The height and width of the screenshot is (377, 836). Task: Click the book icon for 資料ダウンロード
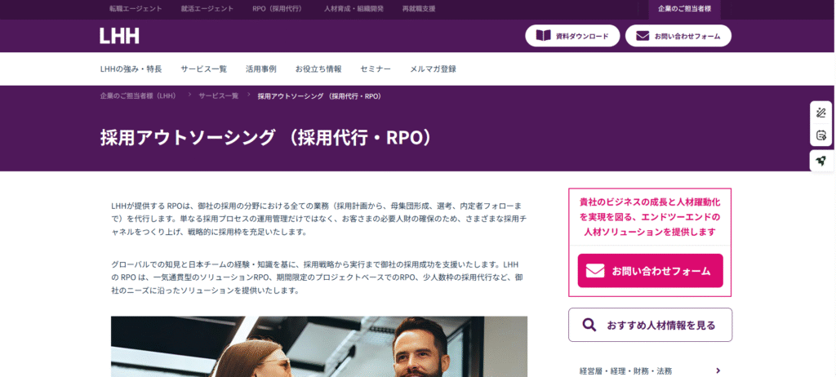coord(543,36)
